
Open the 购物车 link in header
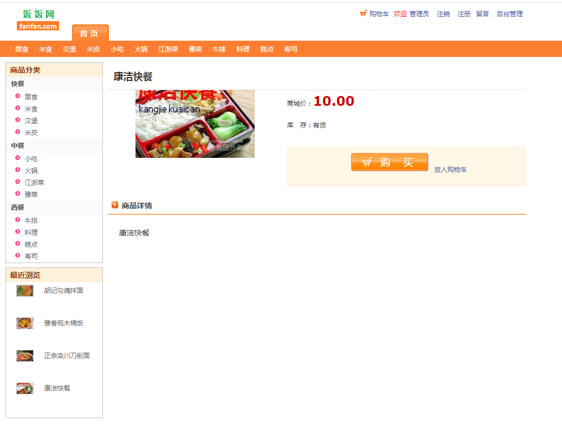point(379,14)
